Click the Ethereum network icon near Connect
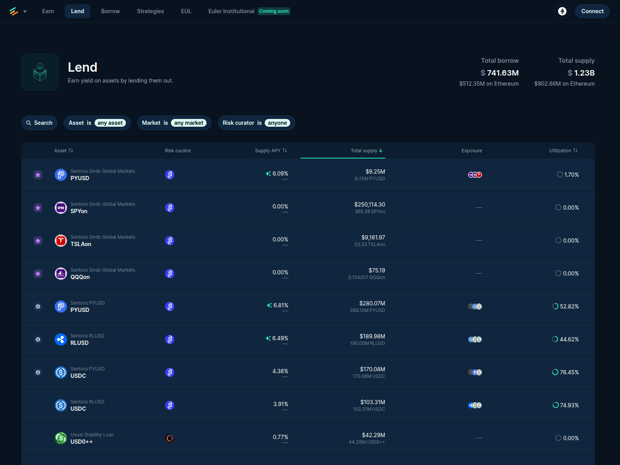Image resolution: width=620 pixels, height=465 pixels. [562, 11]
